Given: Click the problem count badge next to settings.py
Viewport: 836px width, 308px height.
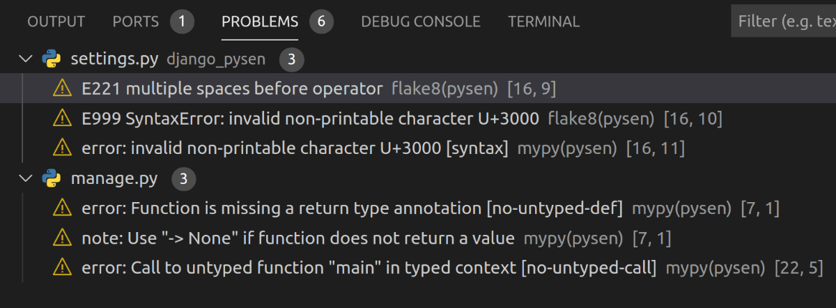Looking at the screenshot, I should pyautogui.click(x=292, y=60).
